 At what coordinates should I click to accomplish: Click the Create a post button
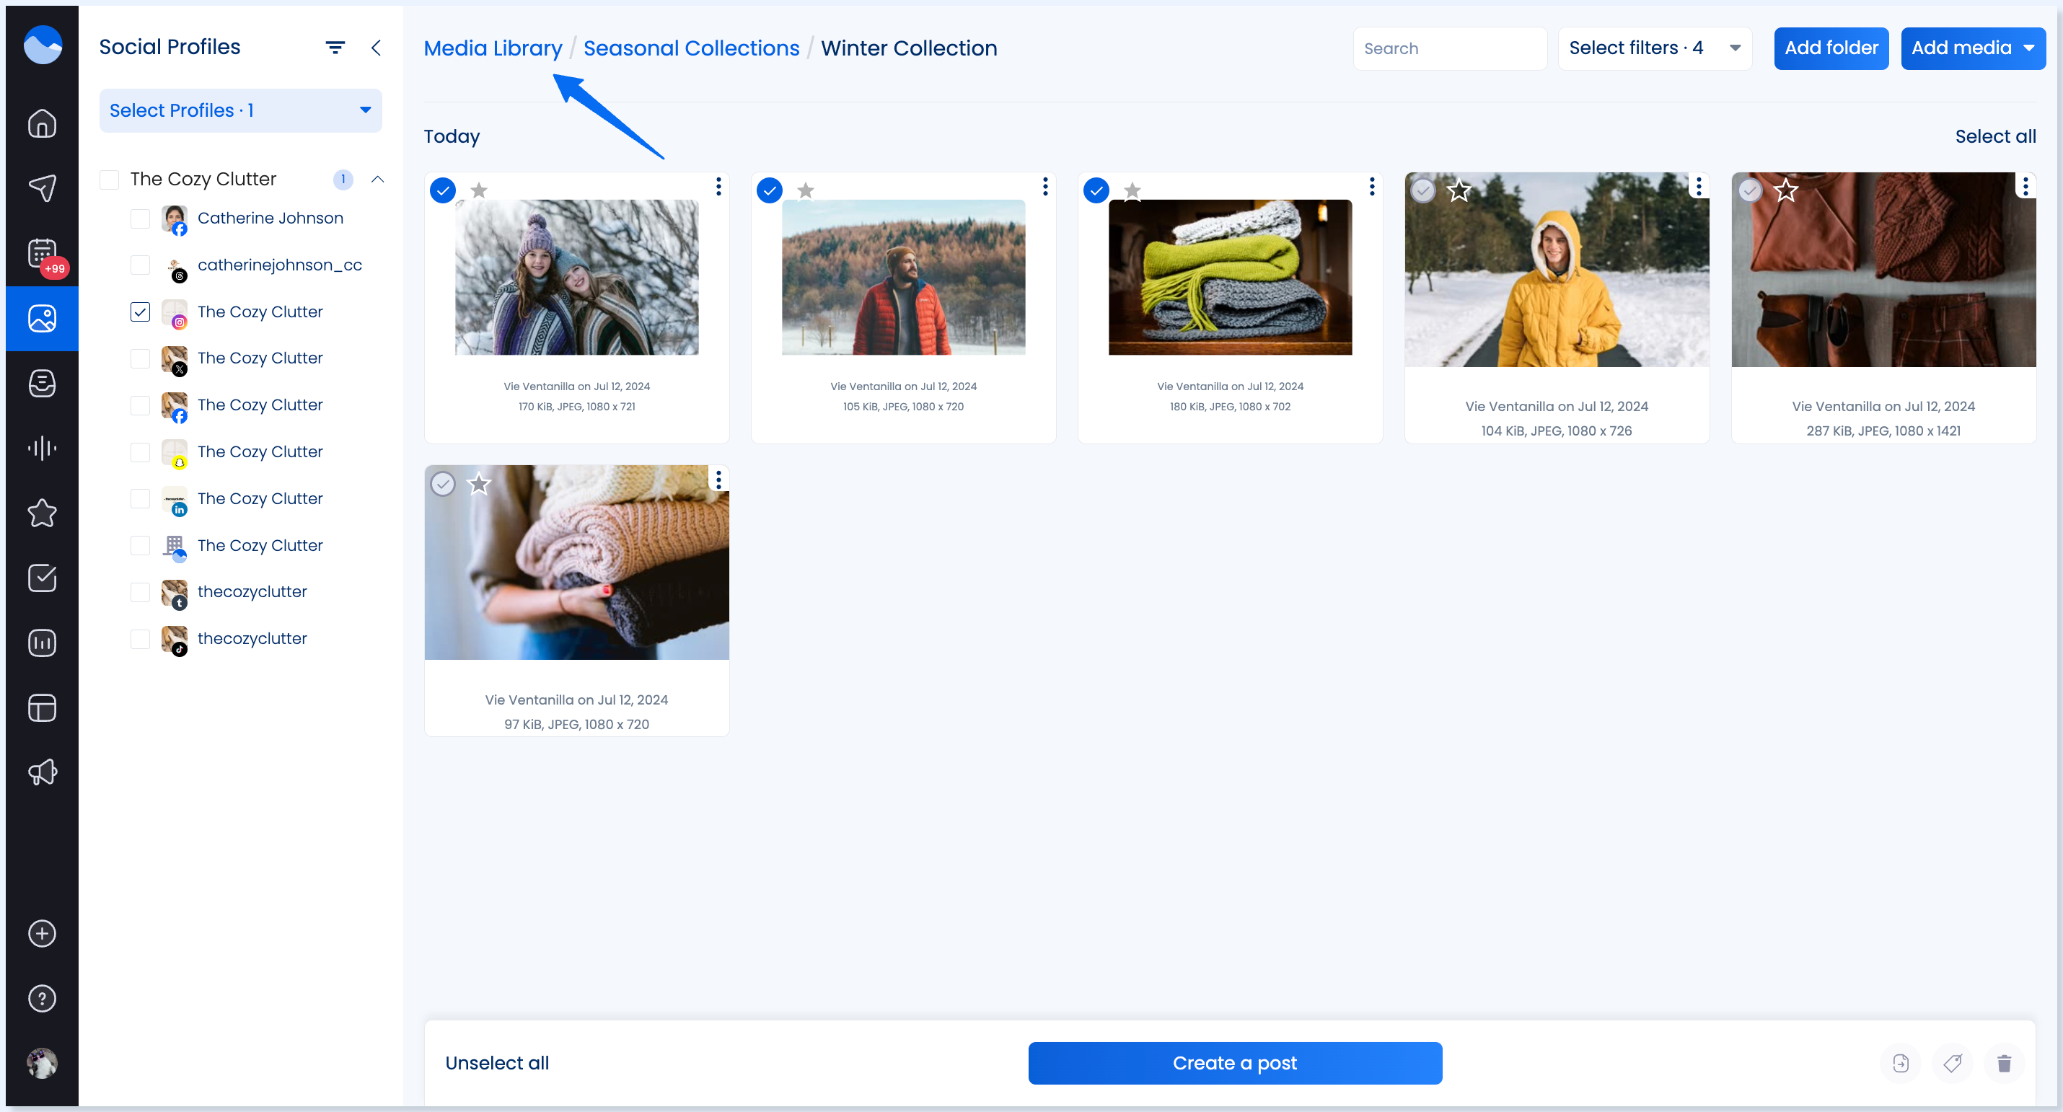pos(1235,1063)
